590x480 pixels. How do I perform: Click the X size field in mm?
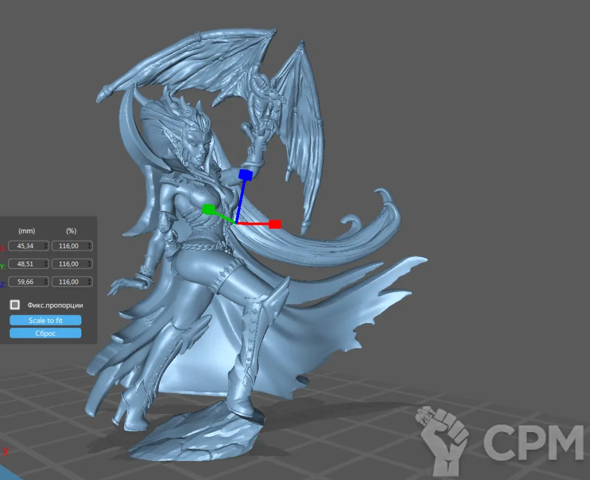click(x=25, y=246)
